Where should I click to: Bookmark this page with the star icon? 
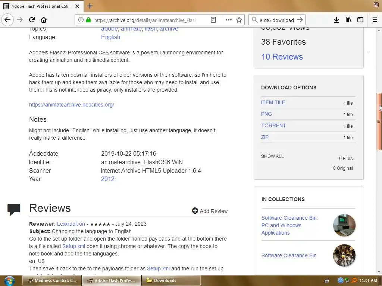(x=239, y=20)
